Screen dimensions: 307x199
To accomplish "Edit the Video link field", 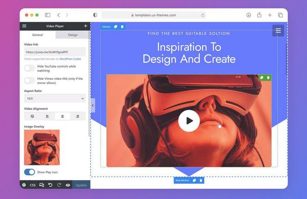I will point(55,52).
